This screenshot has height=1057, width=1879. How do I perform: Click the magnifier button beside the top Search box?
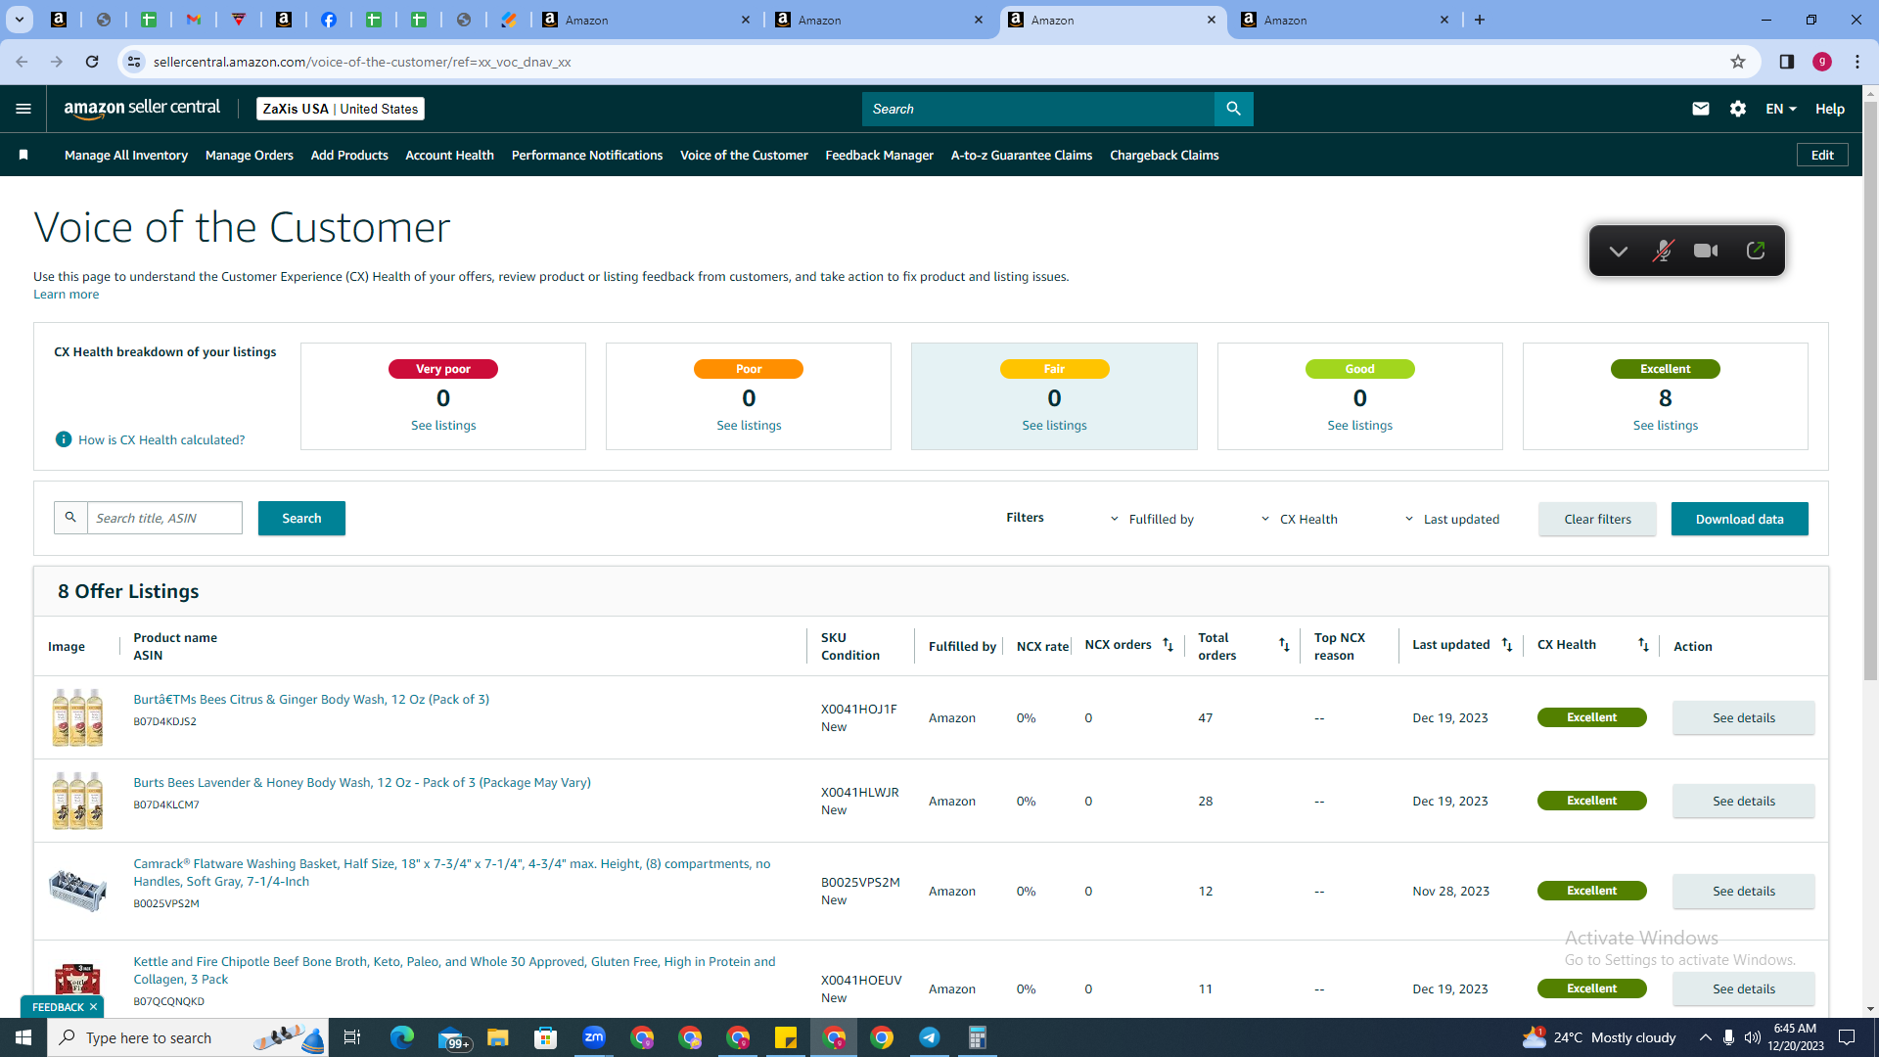[1233, 109]
